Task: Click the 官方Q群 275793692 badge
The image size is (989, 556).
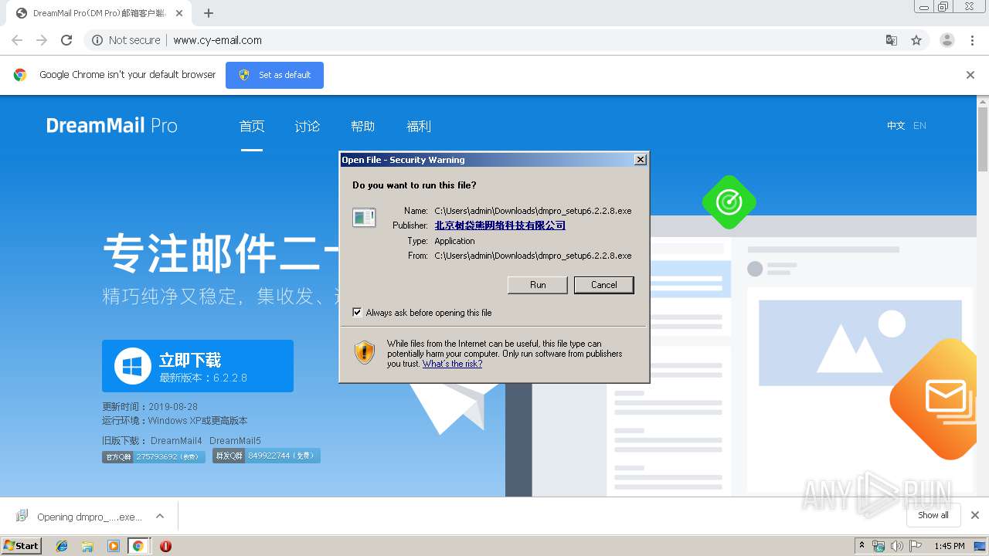Action: pos(153,456)
